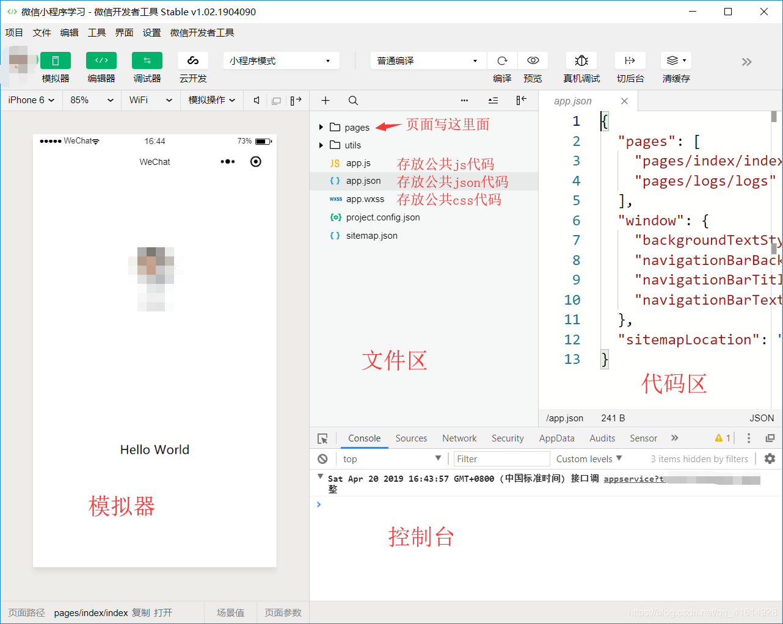The height and width of the screenshot is (624, 783).
Task: Click open (打开) page path button
Action: coord(163,612)
